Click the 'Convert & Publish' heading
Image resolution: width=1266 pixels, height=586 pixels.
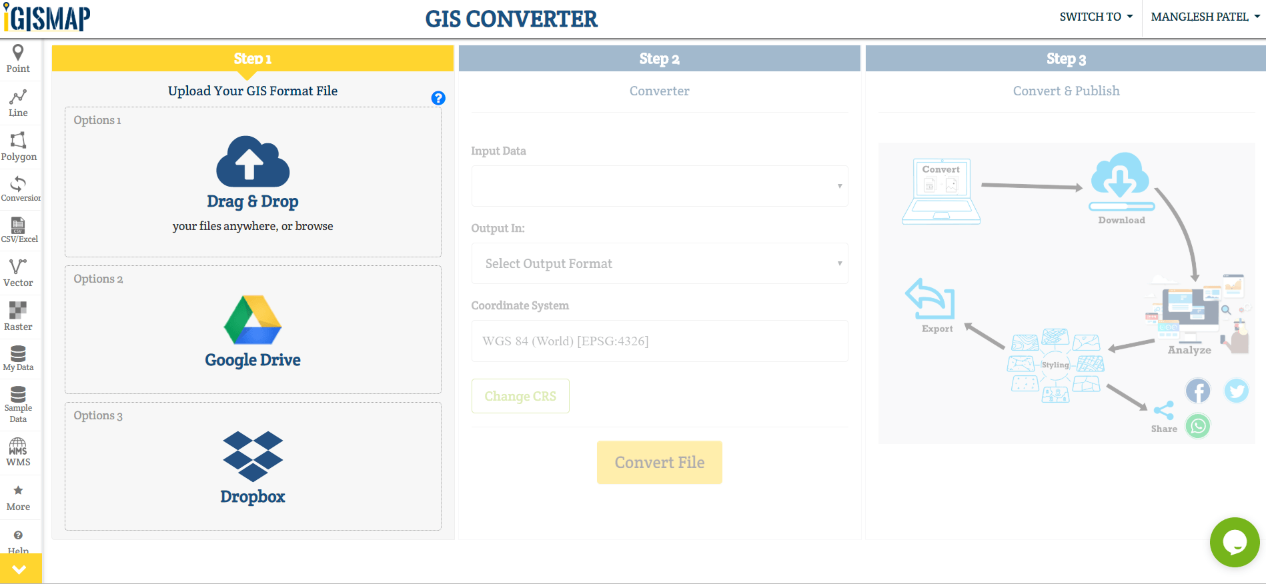coord(1066,91)
